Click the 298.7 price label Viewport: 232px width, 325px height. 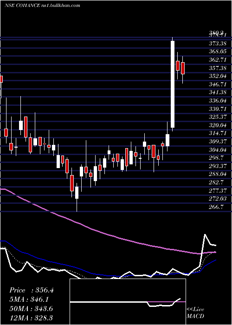[x=216, y=158]
